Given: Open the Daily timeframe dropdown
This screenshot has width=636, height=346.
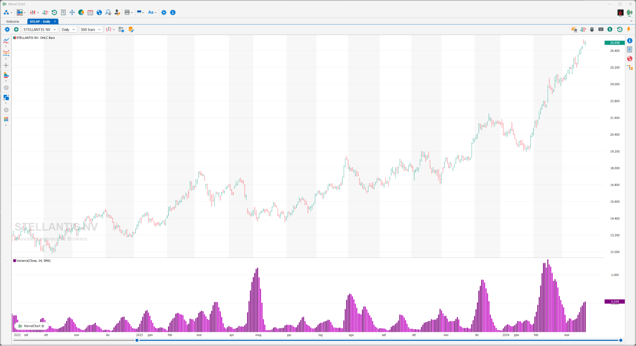Looking at the screenshot, I should tap(68, 29).
